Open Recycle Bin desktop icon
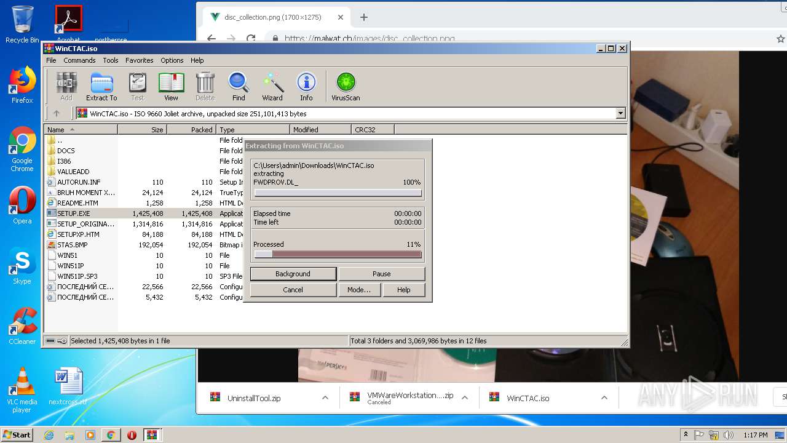This screenshot has width=787, height=443. [22, 25]
